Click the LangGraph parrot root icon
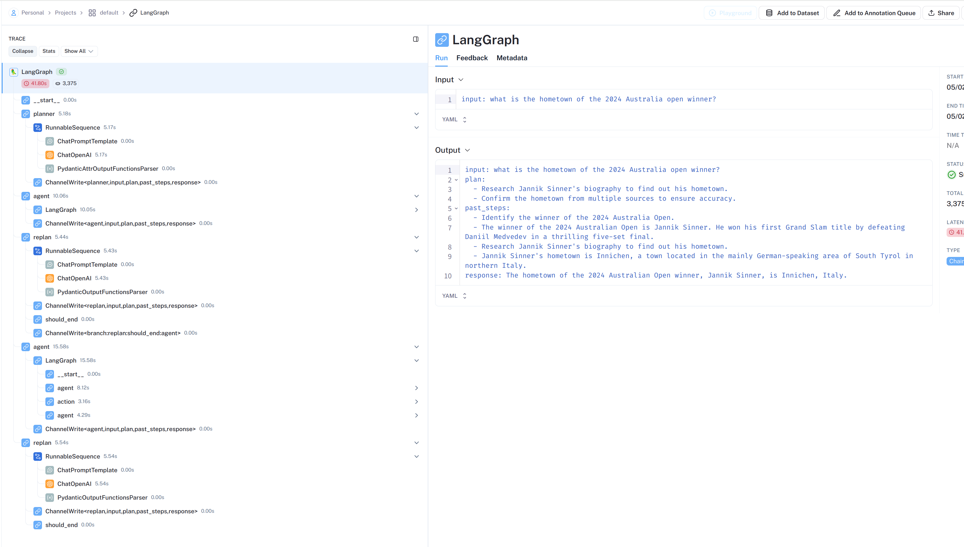The image size is (964, 547). [x=13, y=72]
